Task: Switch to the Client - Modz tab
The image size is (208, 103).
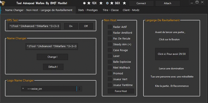Action: pyautogui.click(x=131, y=10)
